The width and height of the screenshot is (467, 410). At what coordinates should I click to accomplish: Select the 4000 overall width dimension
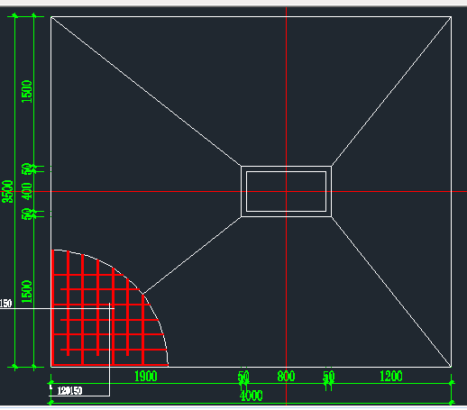pyautogui.click(x=252, y=396)
